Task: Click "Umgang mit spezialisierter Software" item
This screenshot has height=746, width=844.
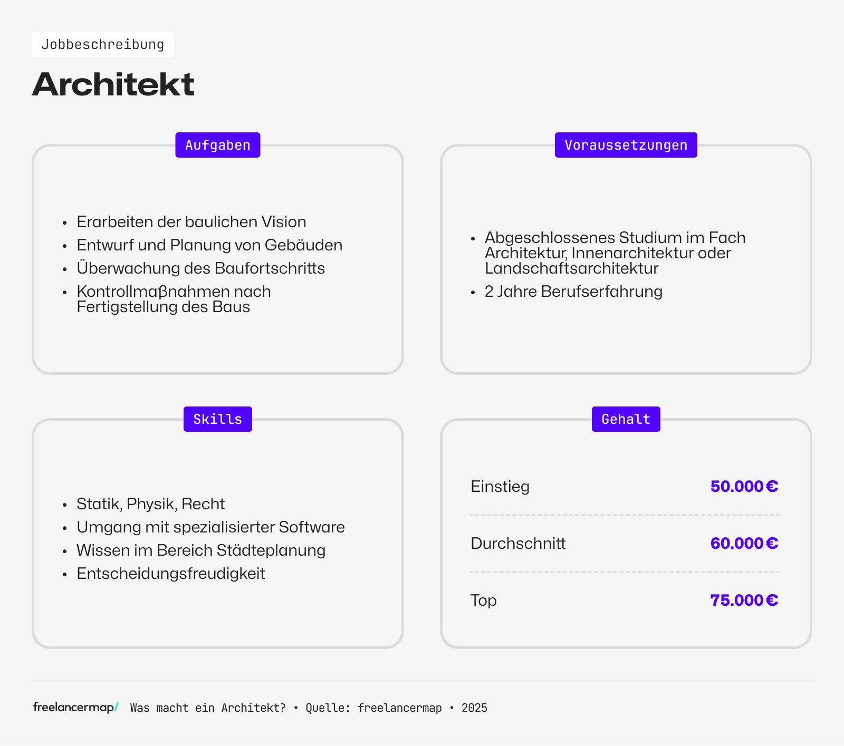Action: (210, 527)
